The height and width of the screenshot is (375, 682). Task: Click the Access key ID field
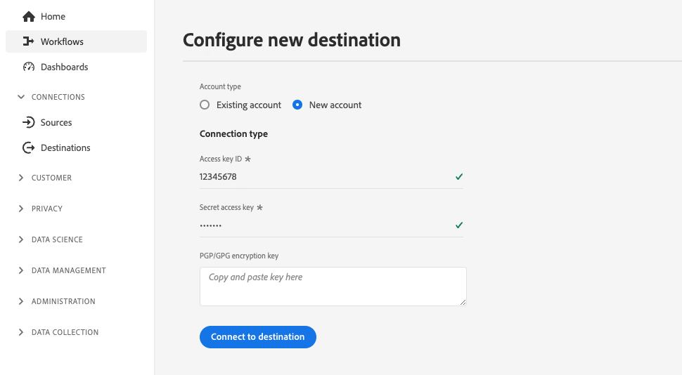323,177
